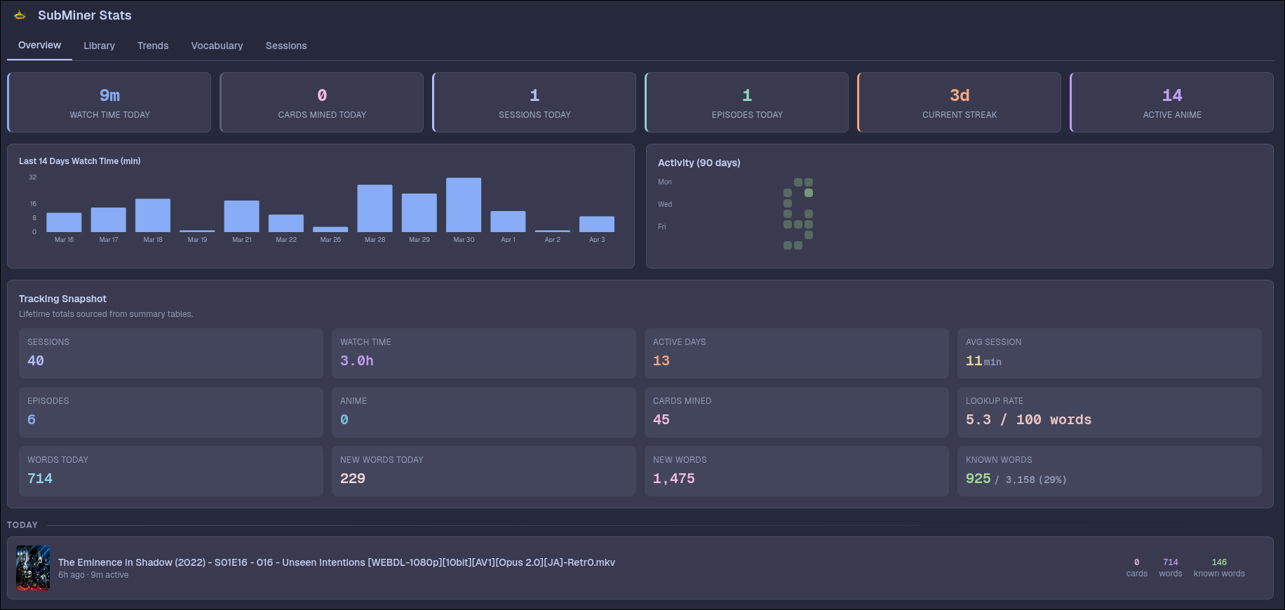
Task: Click the Overview tab
Action: [x=39, y=46]
